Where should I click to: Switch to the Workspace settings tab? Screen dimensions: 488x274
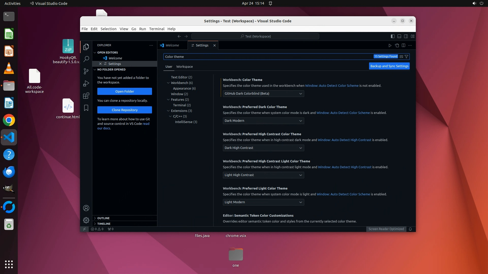click(x=184, y=67)
